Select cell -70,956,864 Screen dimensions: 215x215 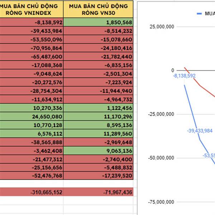(x=32, y=48)
